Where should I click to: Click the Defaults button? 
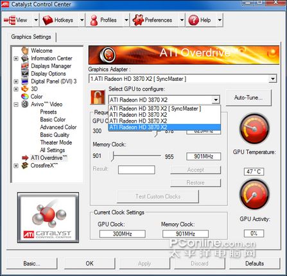coord(254,264)
